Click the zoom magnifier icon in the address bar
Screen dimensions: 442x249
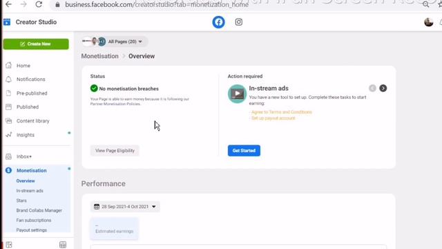[x=425, y=4]
